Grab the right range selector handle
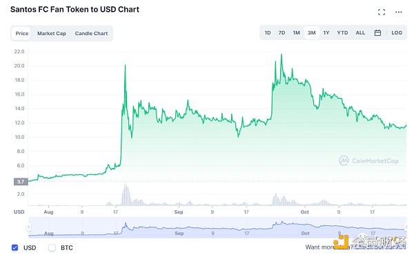Image resolution: width=414 pixels, height=257 pixels. point(406,227)
